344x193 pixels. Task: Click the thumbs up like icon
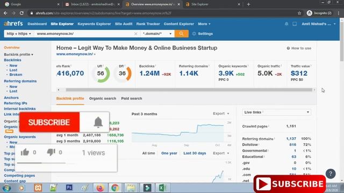[25, 152]
